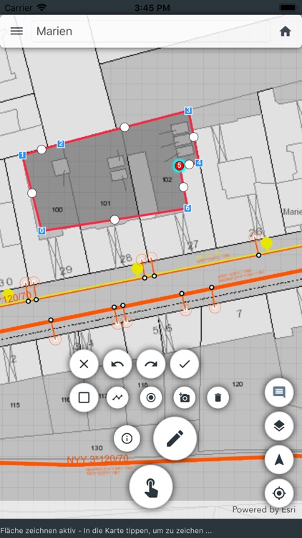Redo the drawing step
This screenshot has width=302, height=538.
(151, 364)
